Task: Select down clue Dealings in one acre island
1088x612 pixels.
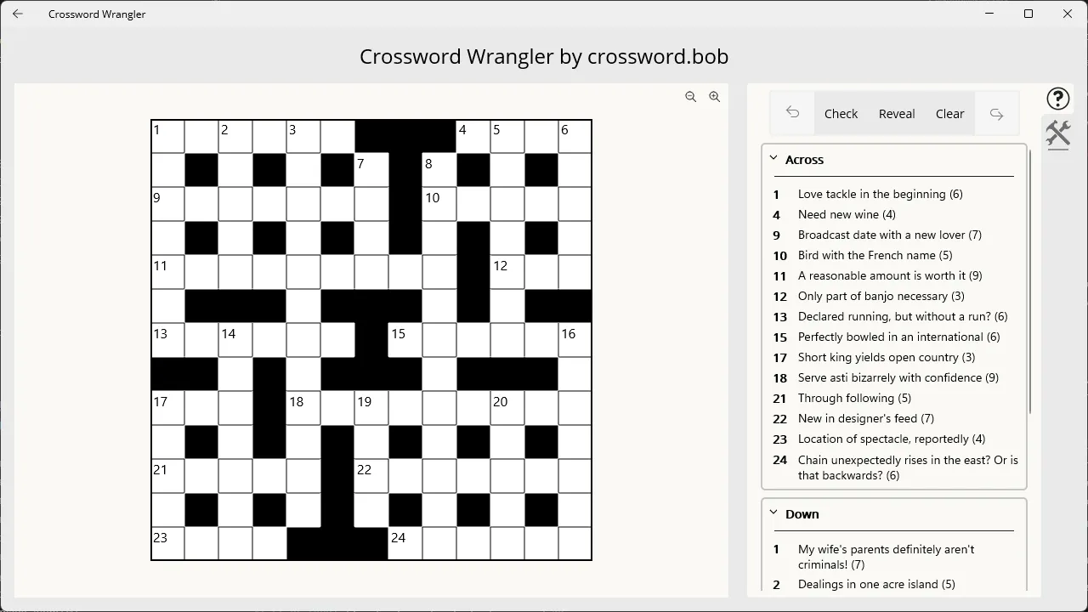Action: 893,584
